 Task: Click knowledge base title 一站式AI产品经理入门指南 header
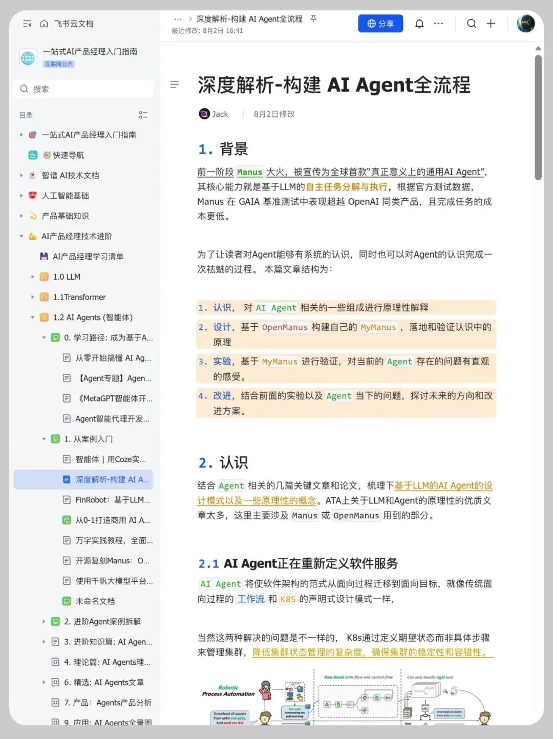coord(90,52)
